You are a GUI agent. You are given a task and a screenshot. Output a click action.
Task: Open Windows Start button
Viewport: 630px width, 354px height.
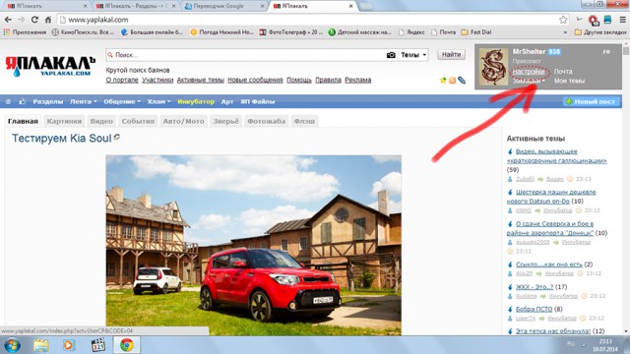pos(13,345)
